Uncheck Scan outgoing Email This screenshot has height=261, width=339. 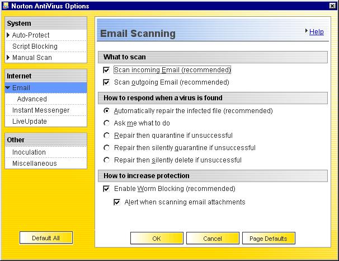(106, 82)
